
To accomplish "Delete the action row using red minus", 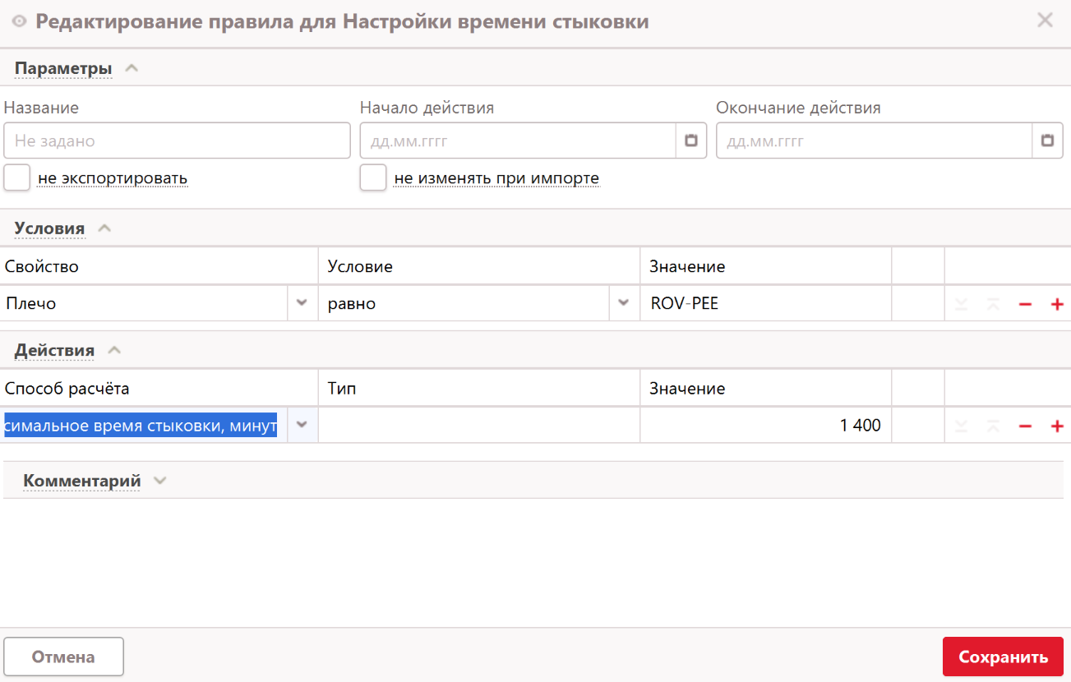I will pos(1025,426).
